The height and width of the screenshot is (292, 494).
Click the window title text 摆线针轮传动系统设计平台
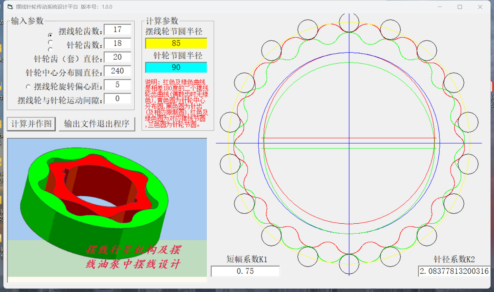(47, 7)
